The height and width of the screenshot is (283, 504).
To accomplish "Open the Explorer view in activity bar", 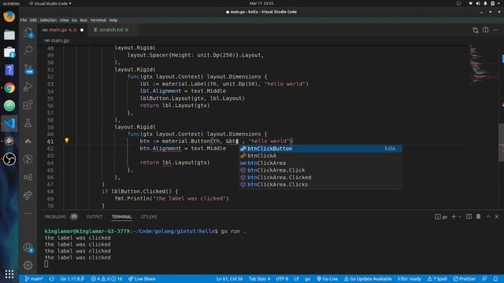I will coord(28,32).
